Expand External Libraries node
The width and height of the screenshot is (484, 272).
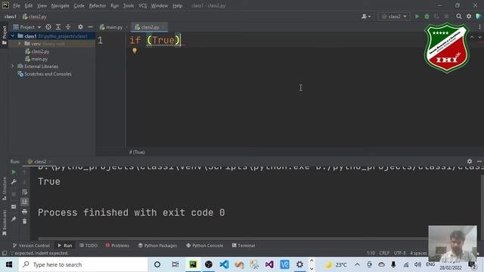[x=13, y=66]
